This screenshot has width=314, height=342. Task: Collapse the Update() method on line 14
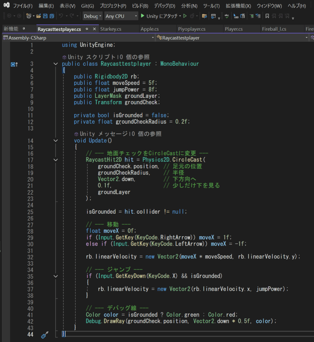(x=56, y=141)
